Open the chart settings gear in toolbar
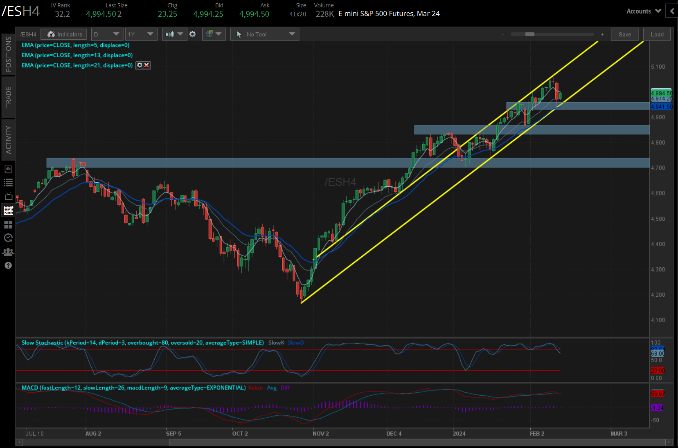Screen dimensions: 678x448 193,34
